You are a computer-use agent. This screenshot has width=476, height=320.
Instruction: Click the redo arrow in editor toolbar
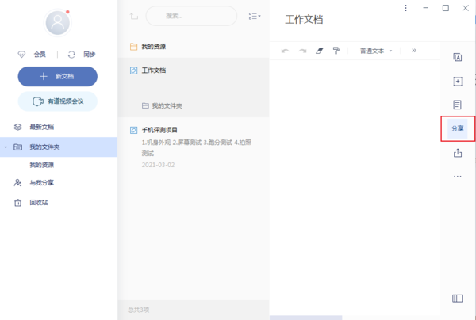pos(302,50)
